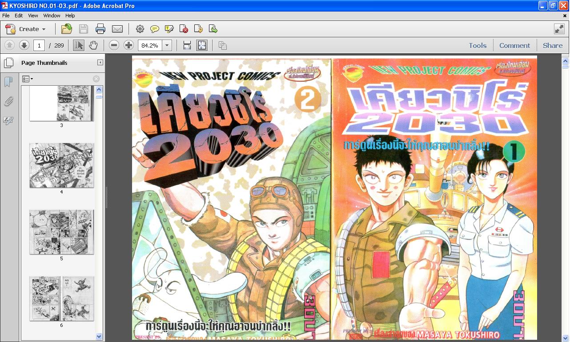Open preferences gear icon in toolbar
The height and width of the screenshot is (342, 570).
click(x=140, y=29)
